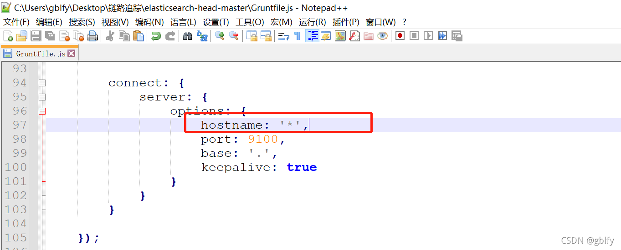Toggle synchronize horizontal scrolling icon
Screen dimensions: 621x250
266,36
